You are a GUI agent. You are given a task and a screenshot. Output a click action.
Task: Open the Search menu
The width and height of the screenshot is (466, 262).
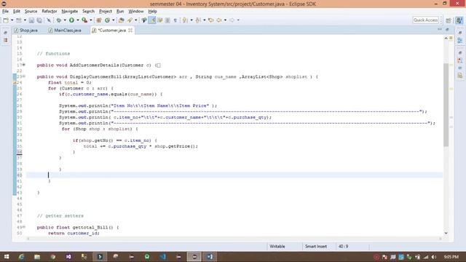88,12
